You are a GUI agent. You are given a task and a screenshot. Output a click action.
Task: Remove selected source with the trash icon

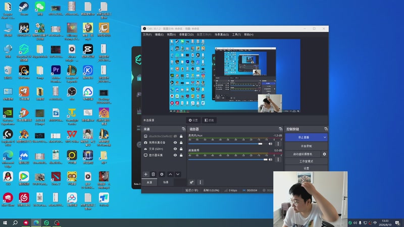click(x=154, y=174)
